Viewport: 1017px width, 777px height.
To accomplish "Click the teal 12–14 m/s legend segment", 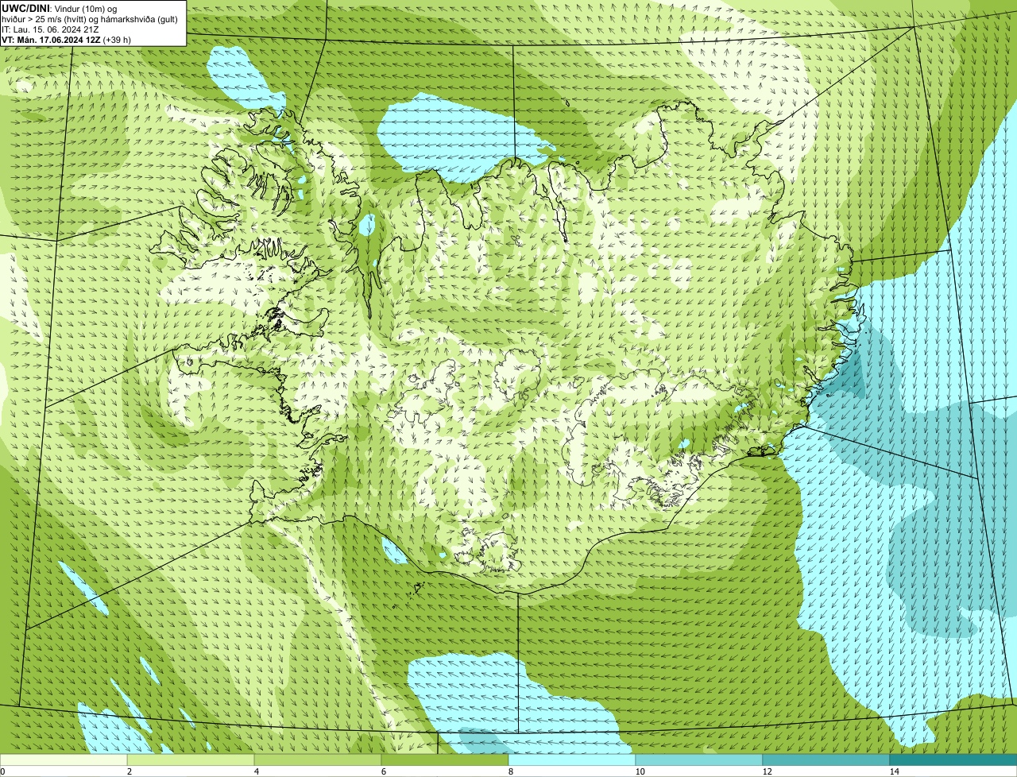I will coord(826,760).
